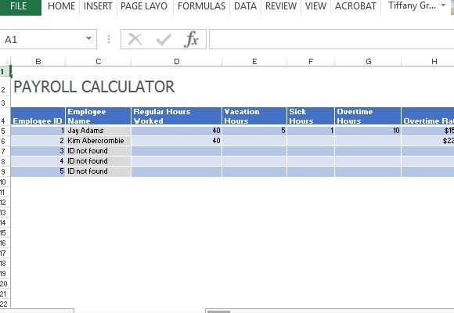
Task: Select Employee ID 2 cell
Action: coord(38,141)
